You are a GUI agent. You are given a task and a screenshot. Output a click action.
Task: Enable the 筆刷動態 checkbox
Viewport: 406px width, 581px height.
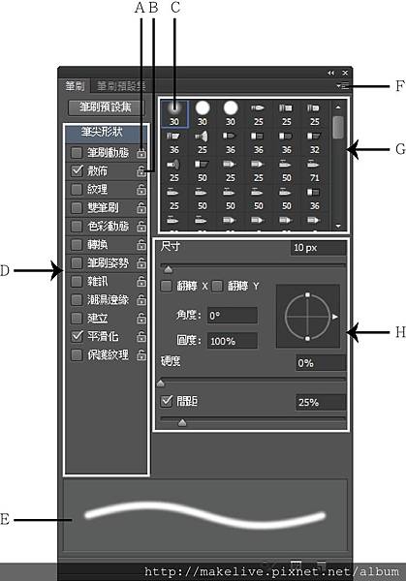click(x=77, y=153)
